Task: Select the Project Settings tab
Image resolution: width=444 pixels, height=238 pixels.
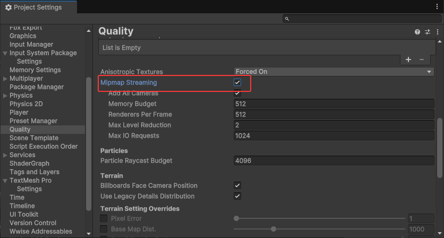Action: click(37, 7)
